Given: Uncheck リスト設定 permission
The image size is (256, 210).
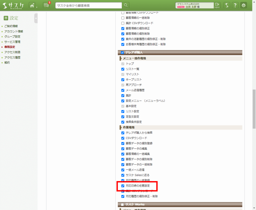Looking at the screenshot, I should pyautogui.click(x=123, y=111).
